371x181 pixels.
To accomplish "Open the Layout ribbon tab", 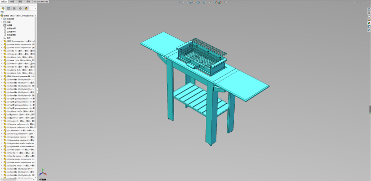I will (12, 1).
